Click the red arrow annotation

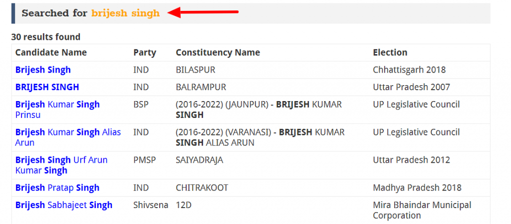[x=204, y=12]
